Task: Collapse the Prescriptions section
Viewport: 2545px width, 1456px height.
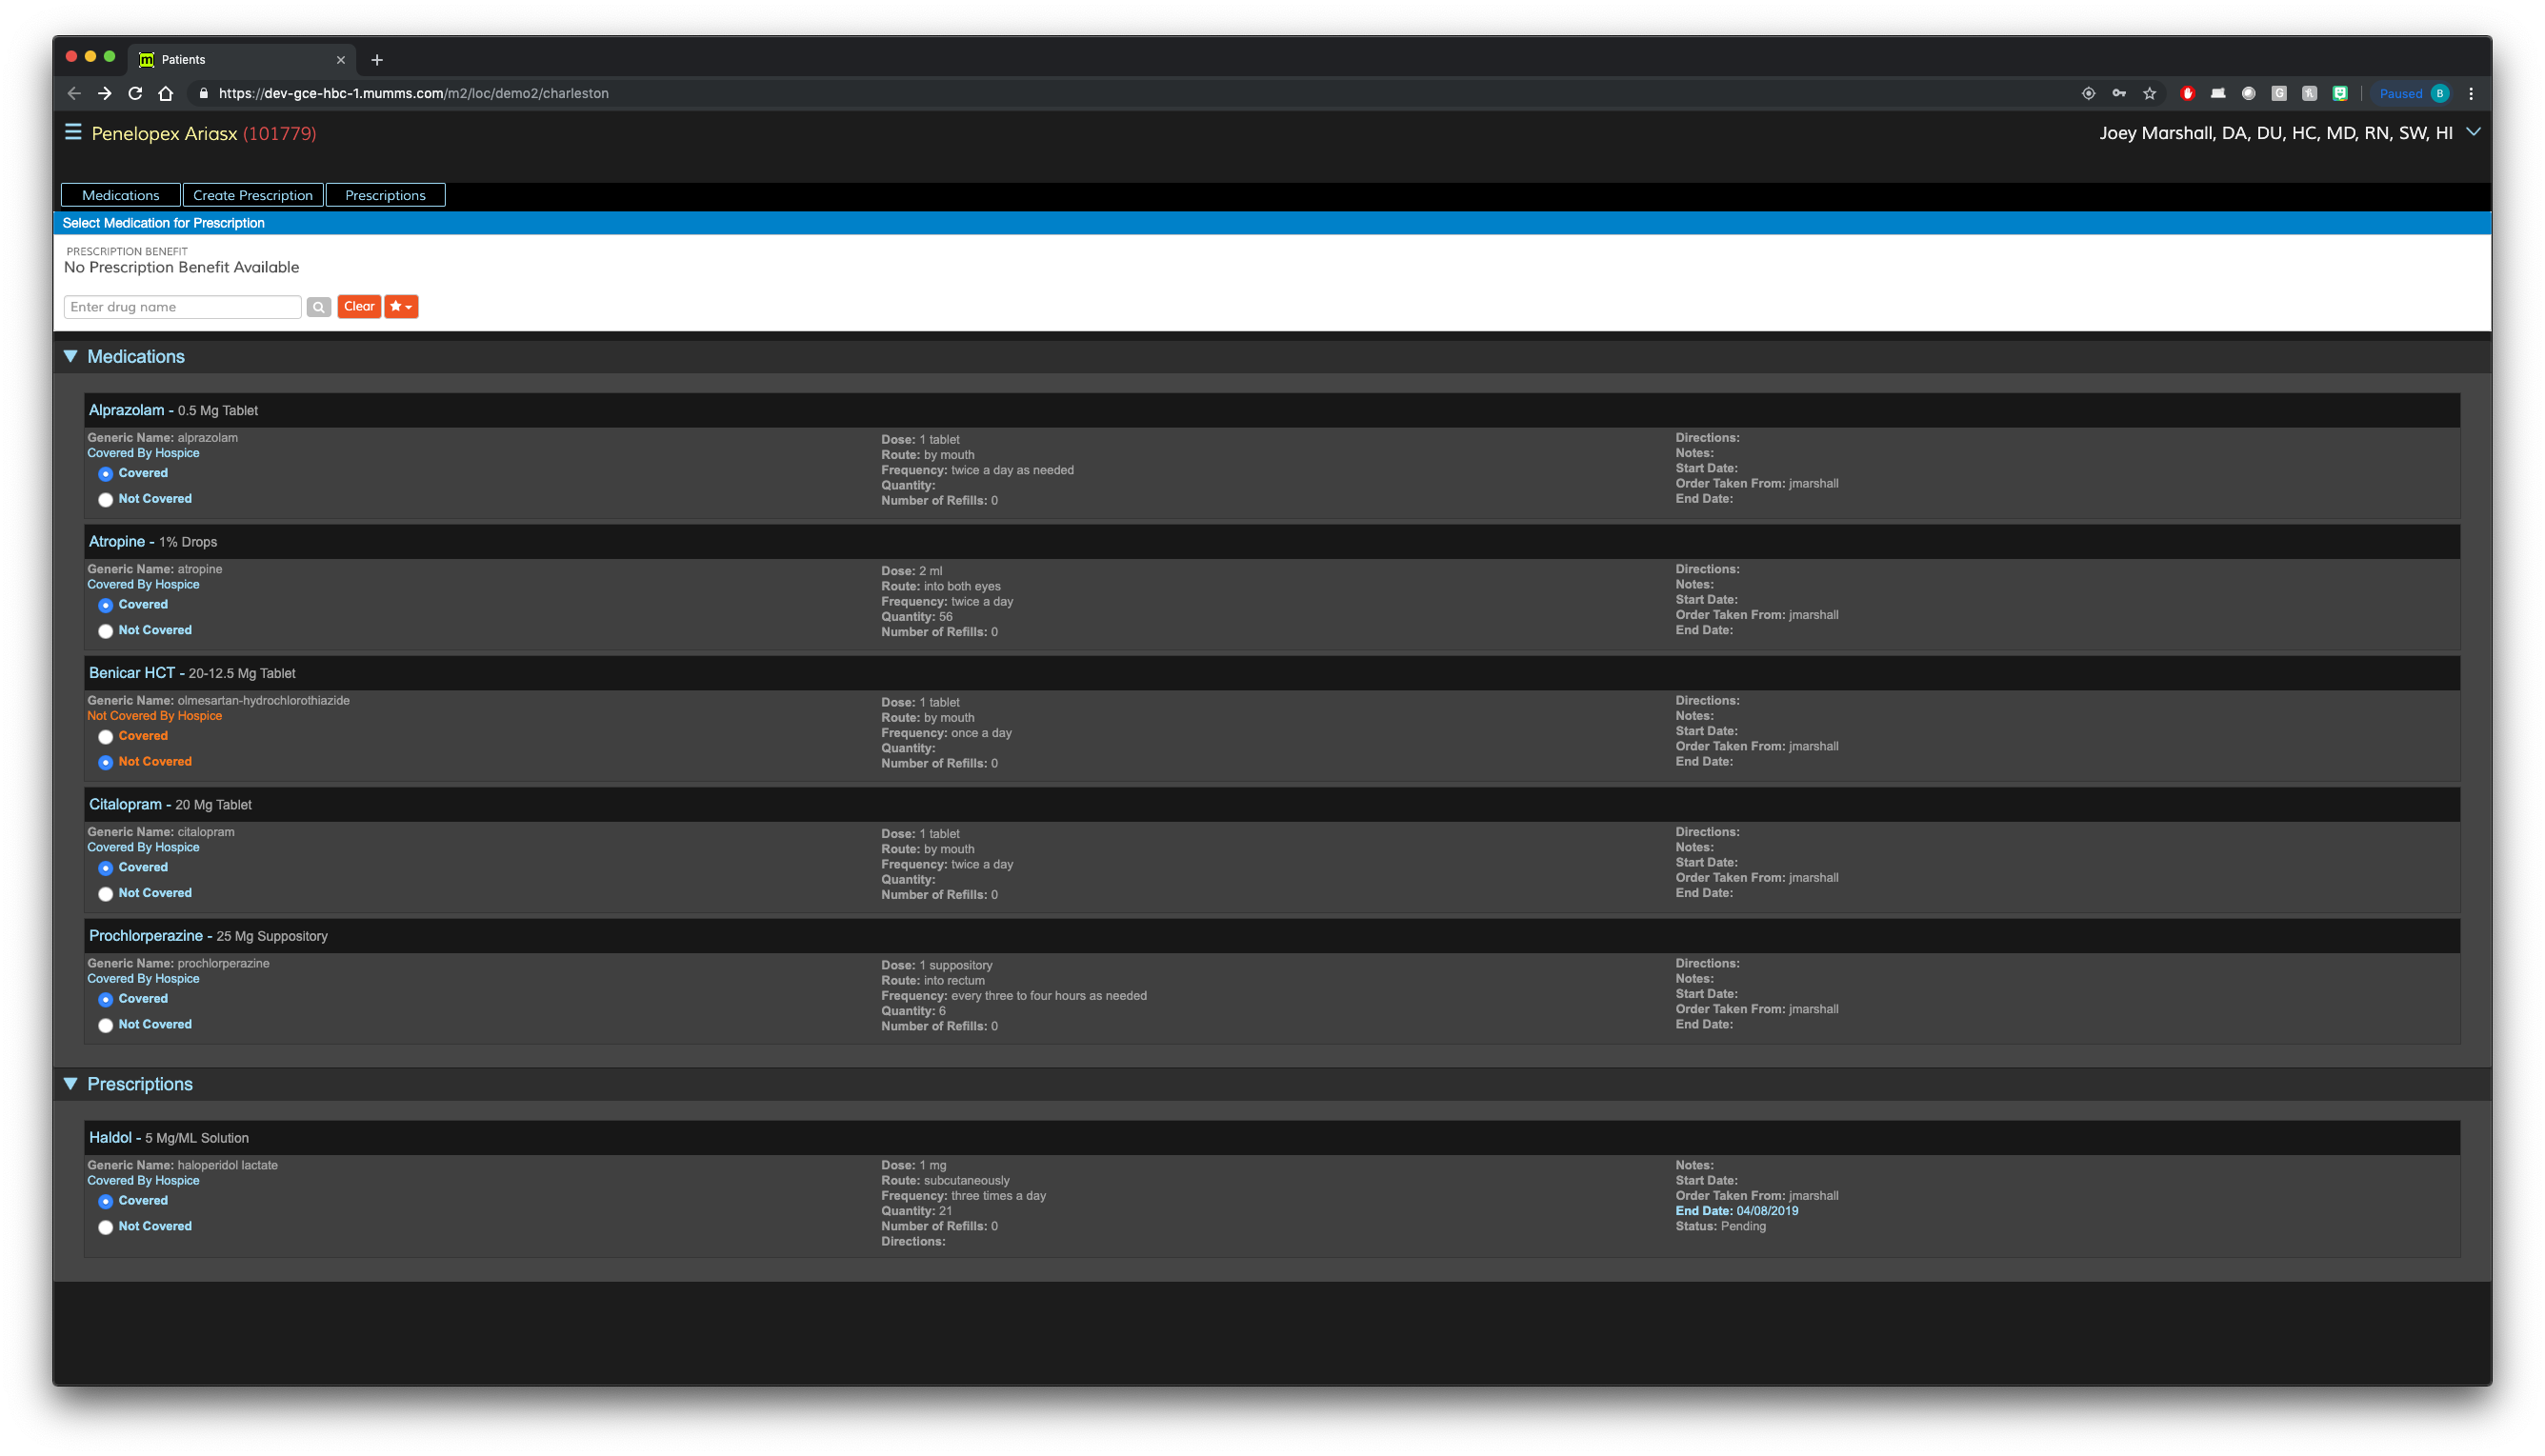Action: point(71,1084)
